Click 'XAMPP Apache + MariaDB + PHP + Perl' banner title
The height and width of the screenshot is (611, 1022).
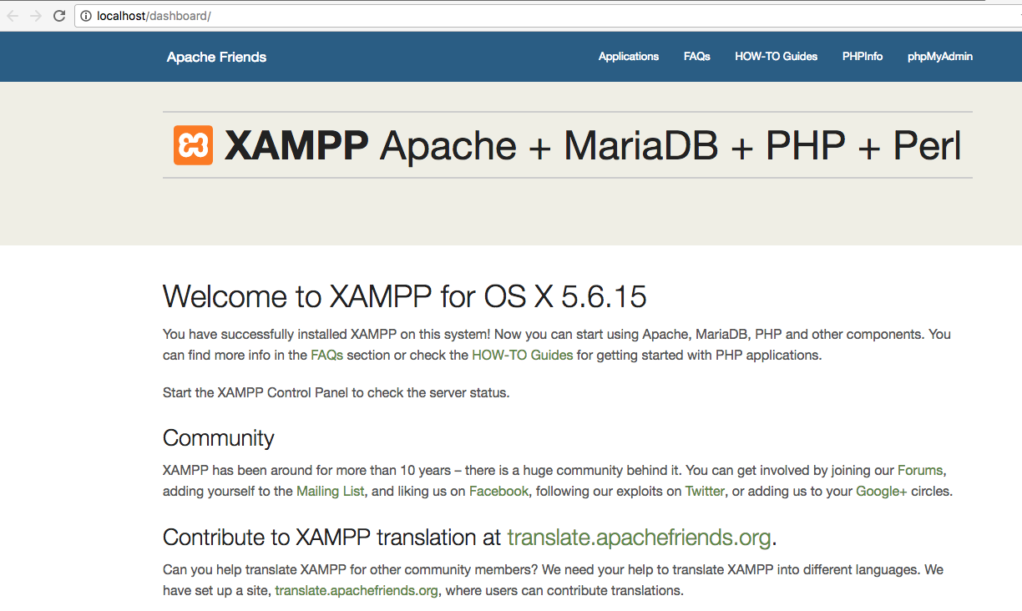point(593,145)
